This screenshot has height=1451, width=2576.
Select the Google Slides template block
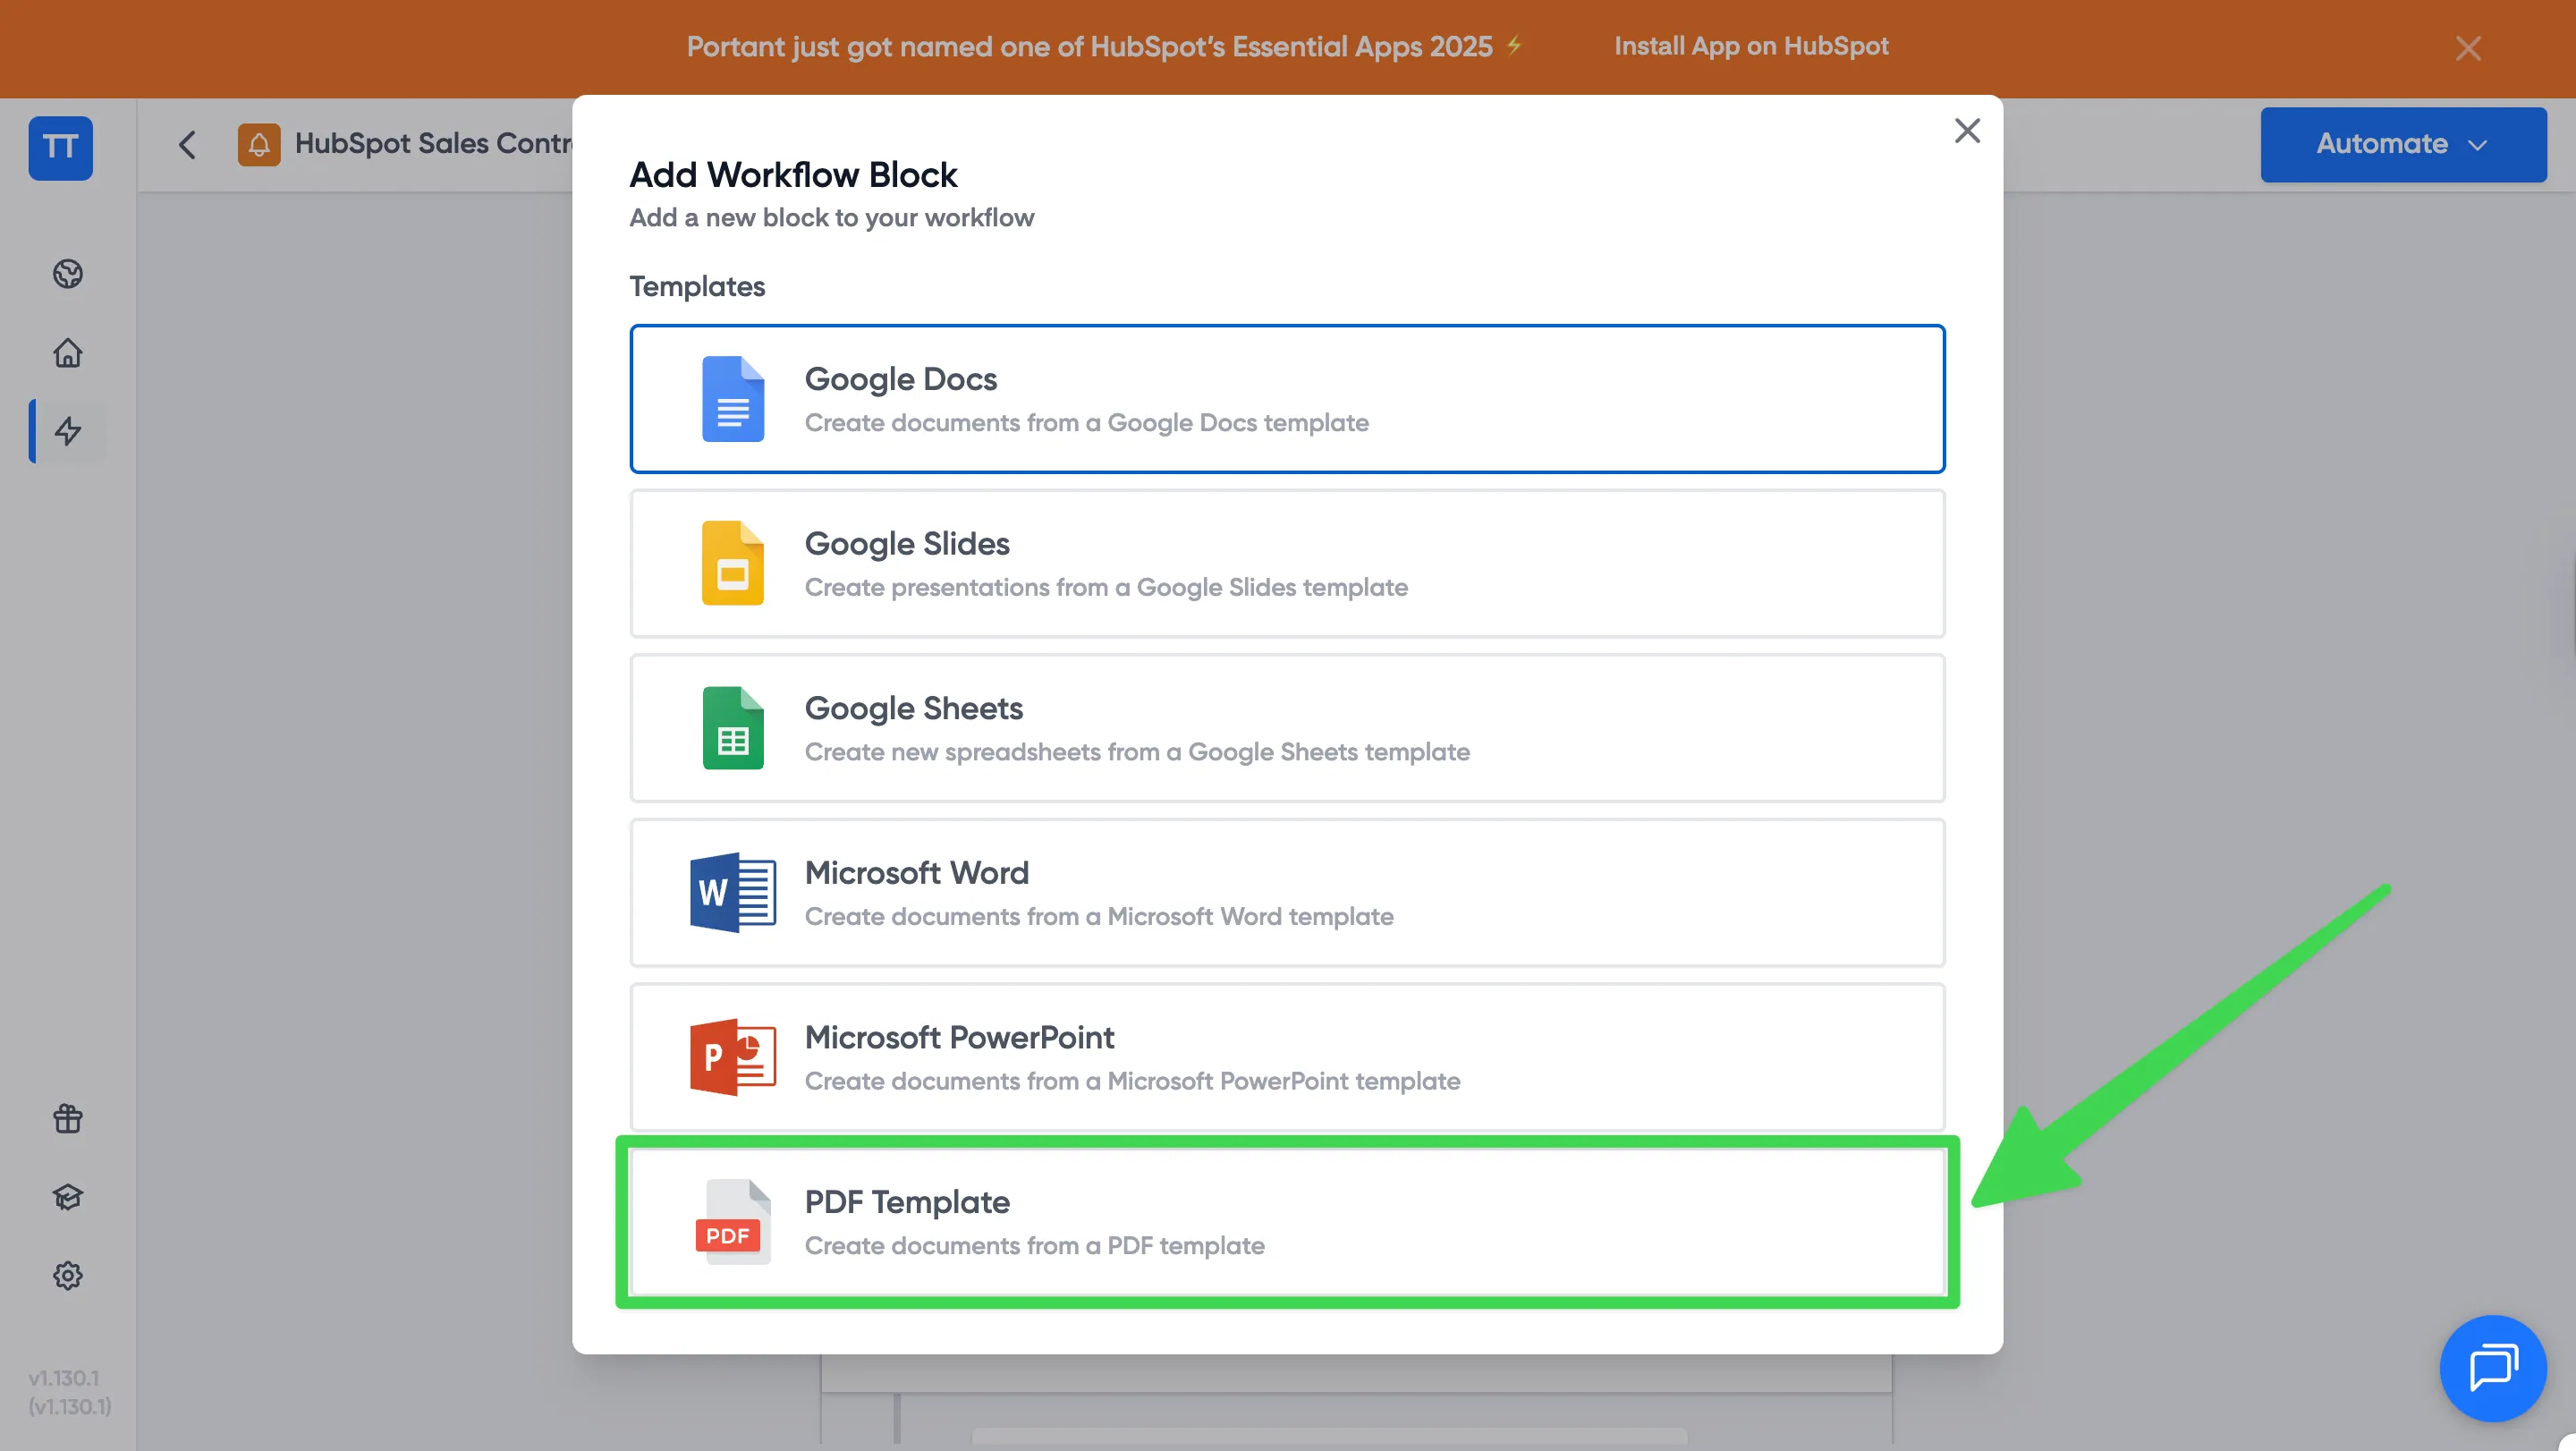click(1287, 563)
